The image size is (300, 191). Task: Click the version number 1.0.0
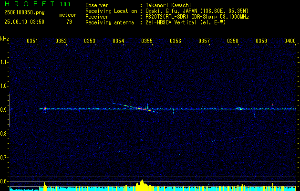pos(65,4)
